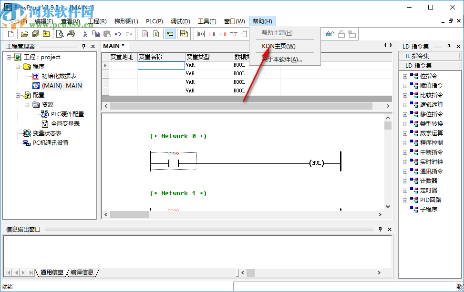464x292 pixels.
Task: Click the New file icon
Action: 10,34
